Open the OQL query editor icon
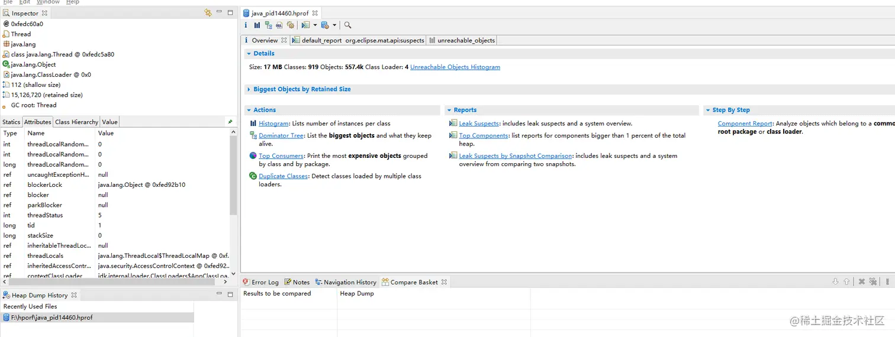This screenshot has width=895, height=337. 279,25
